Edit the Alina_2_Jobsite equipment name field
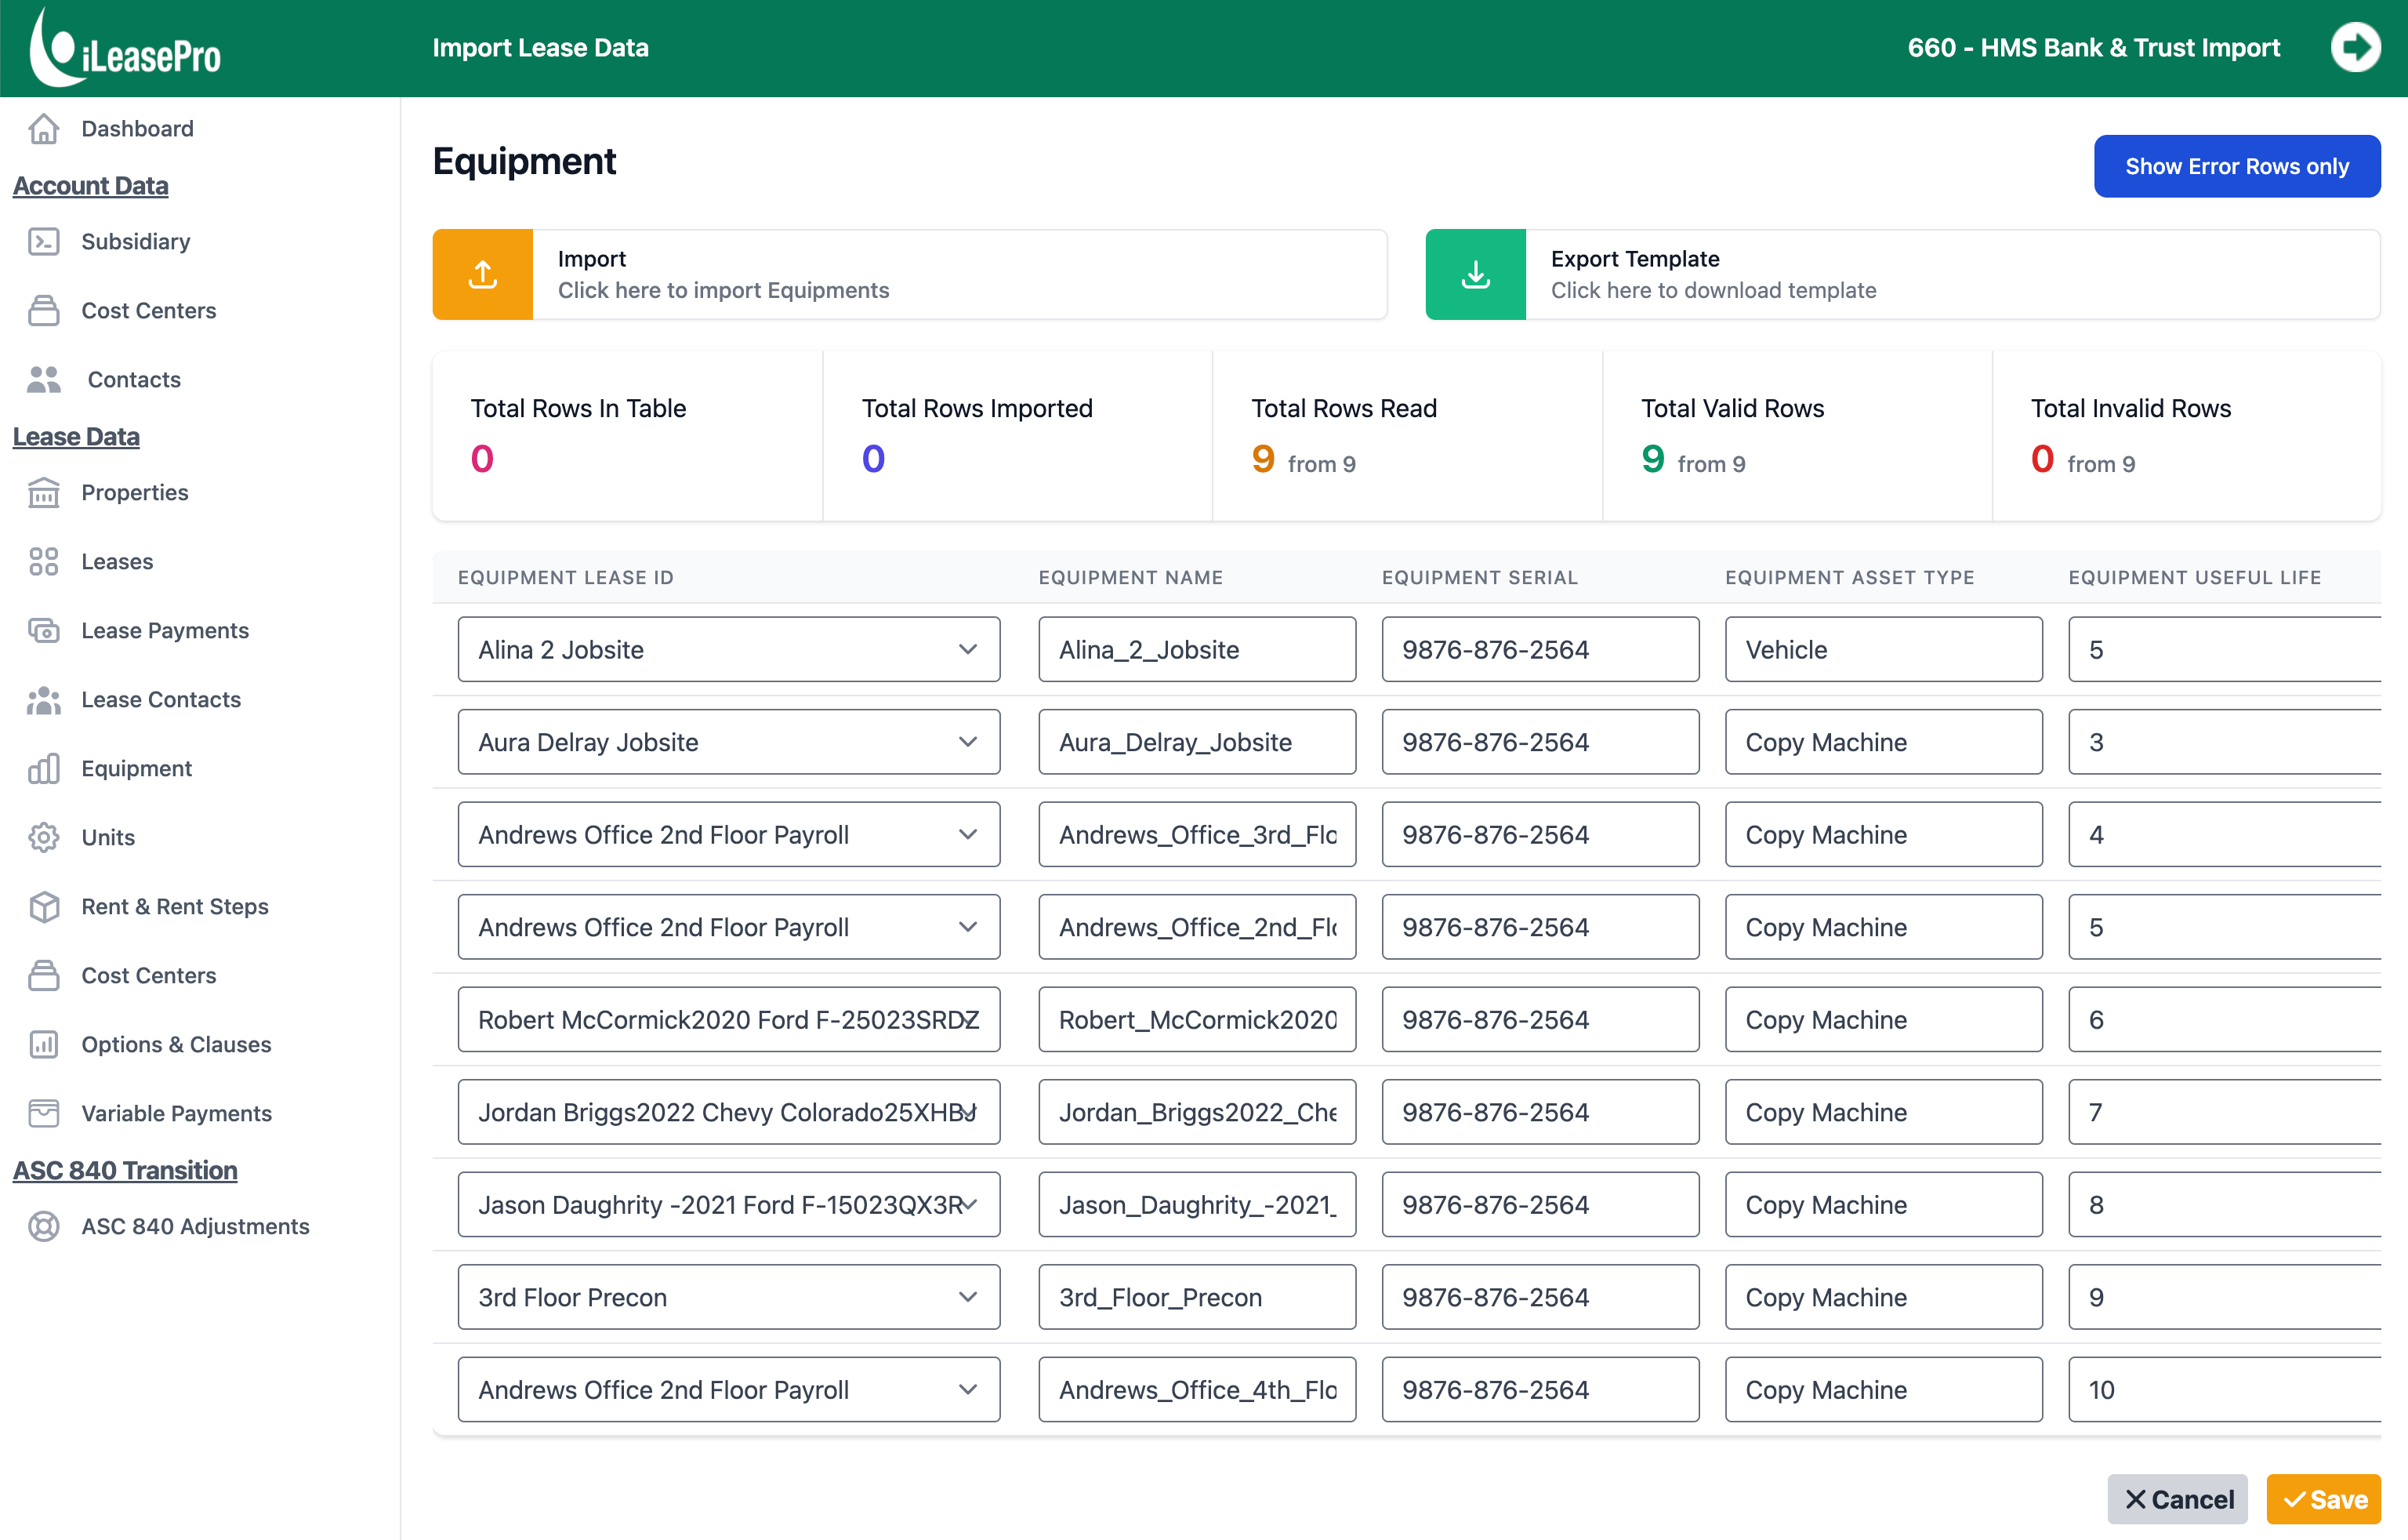This screenshot has height=1540, width=2408. [1197, 649]
